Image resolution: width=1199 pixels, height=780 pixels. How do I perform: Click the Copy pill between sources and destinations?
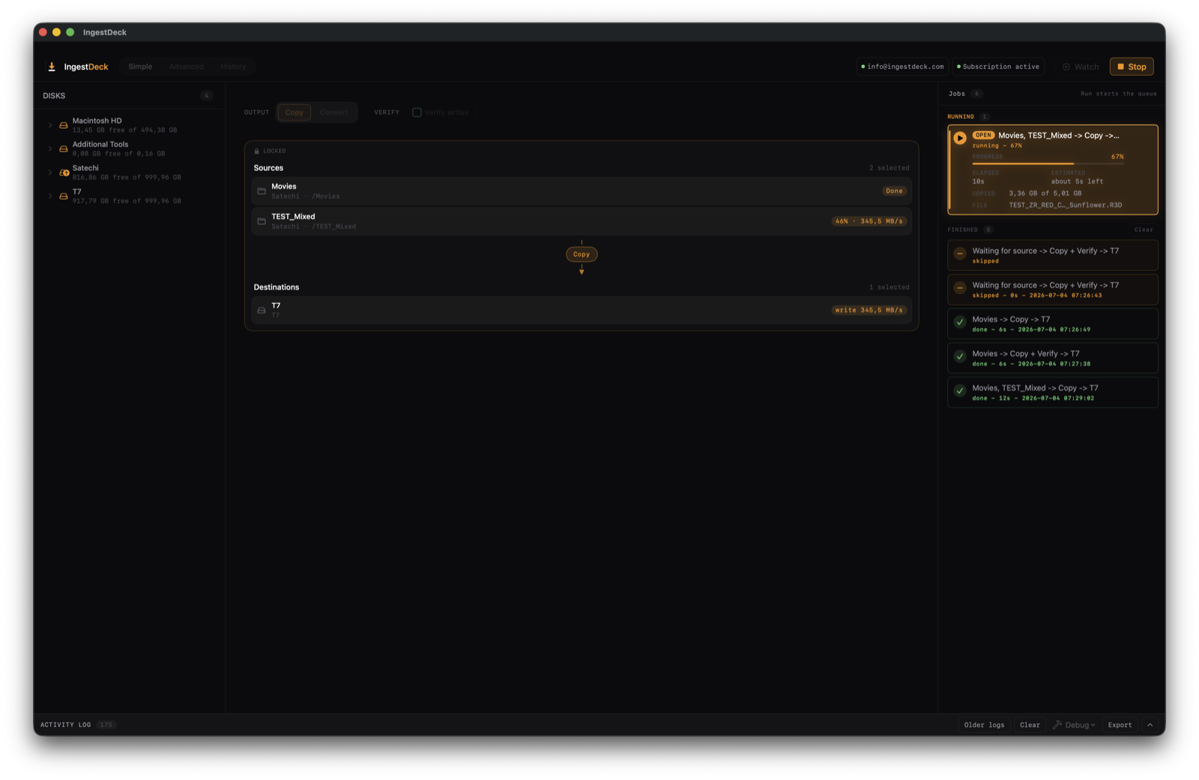click(582, 255)
